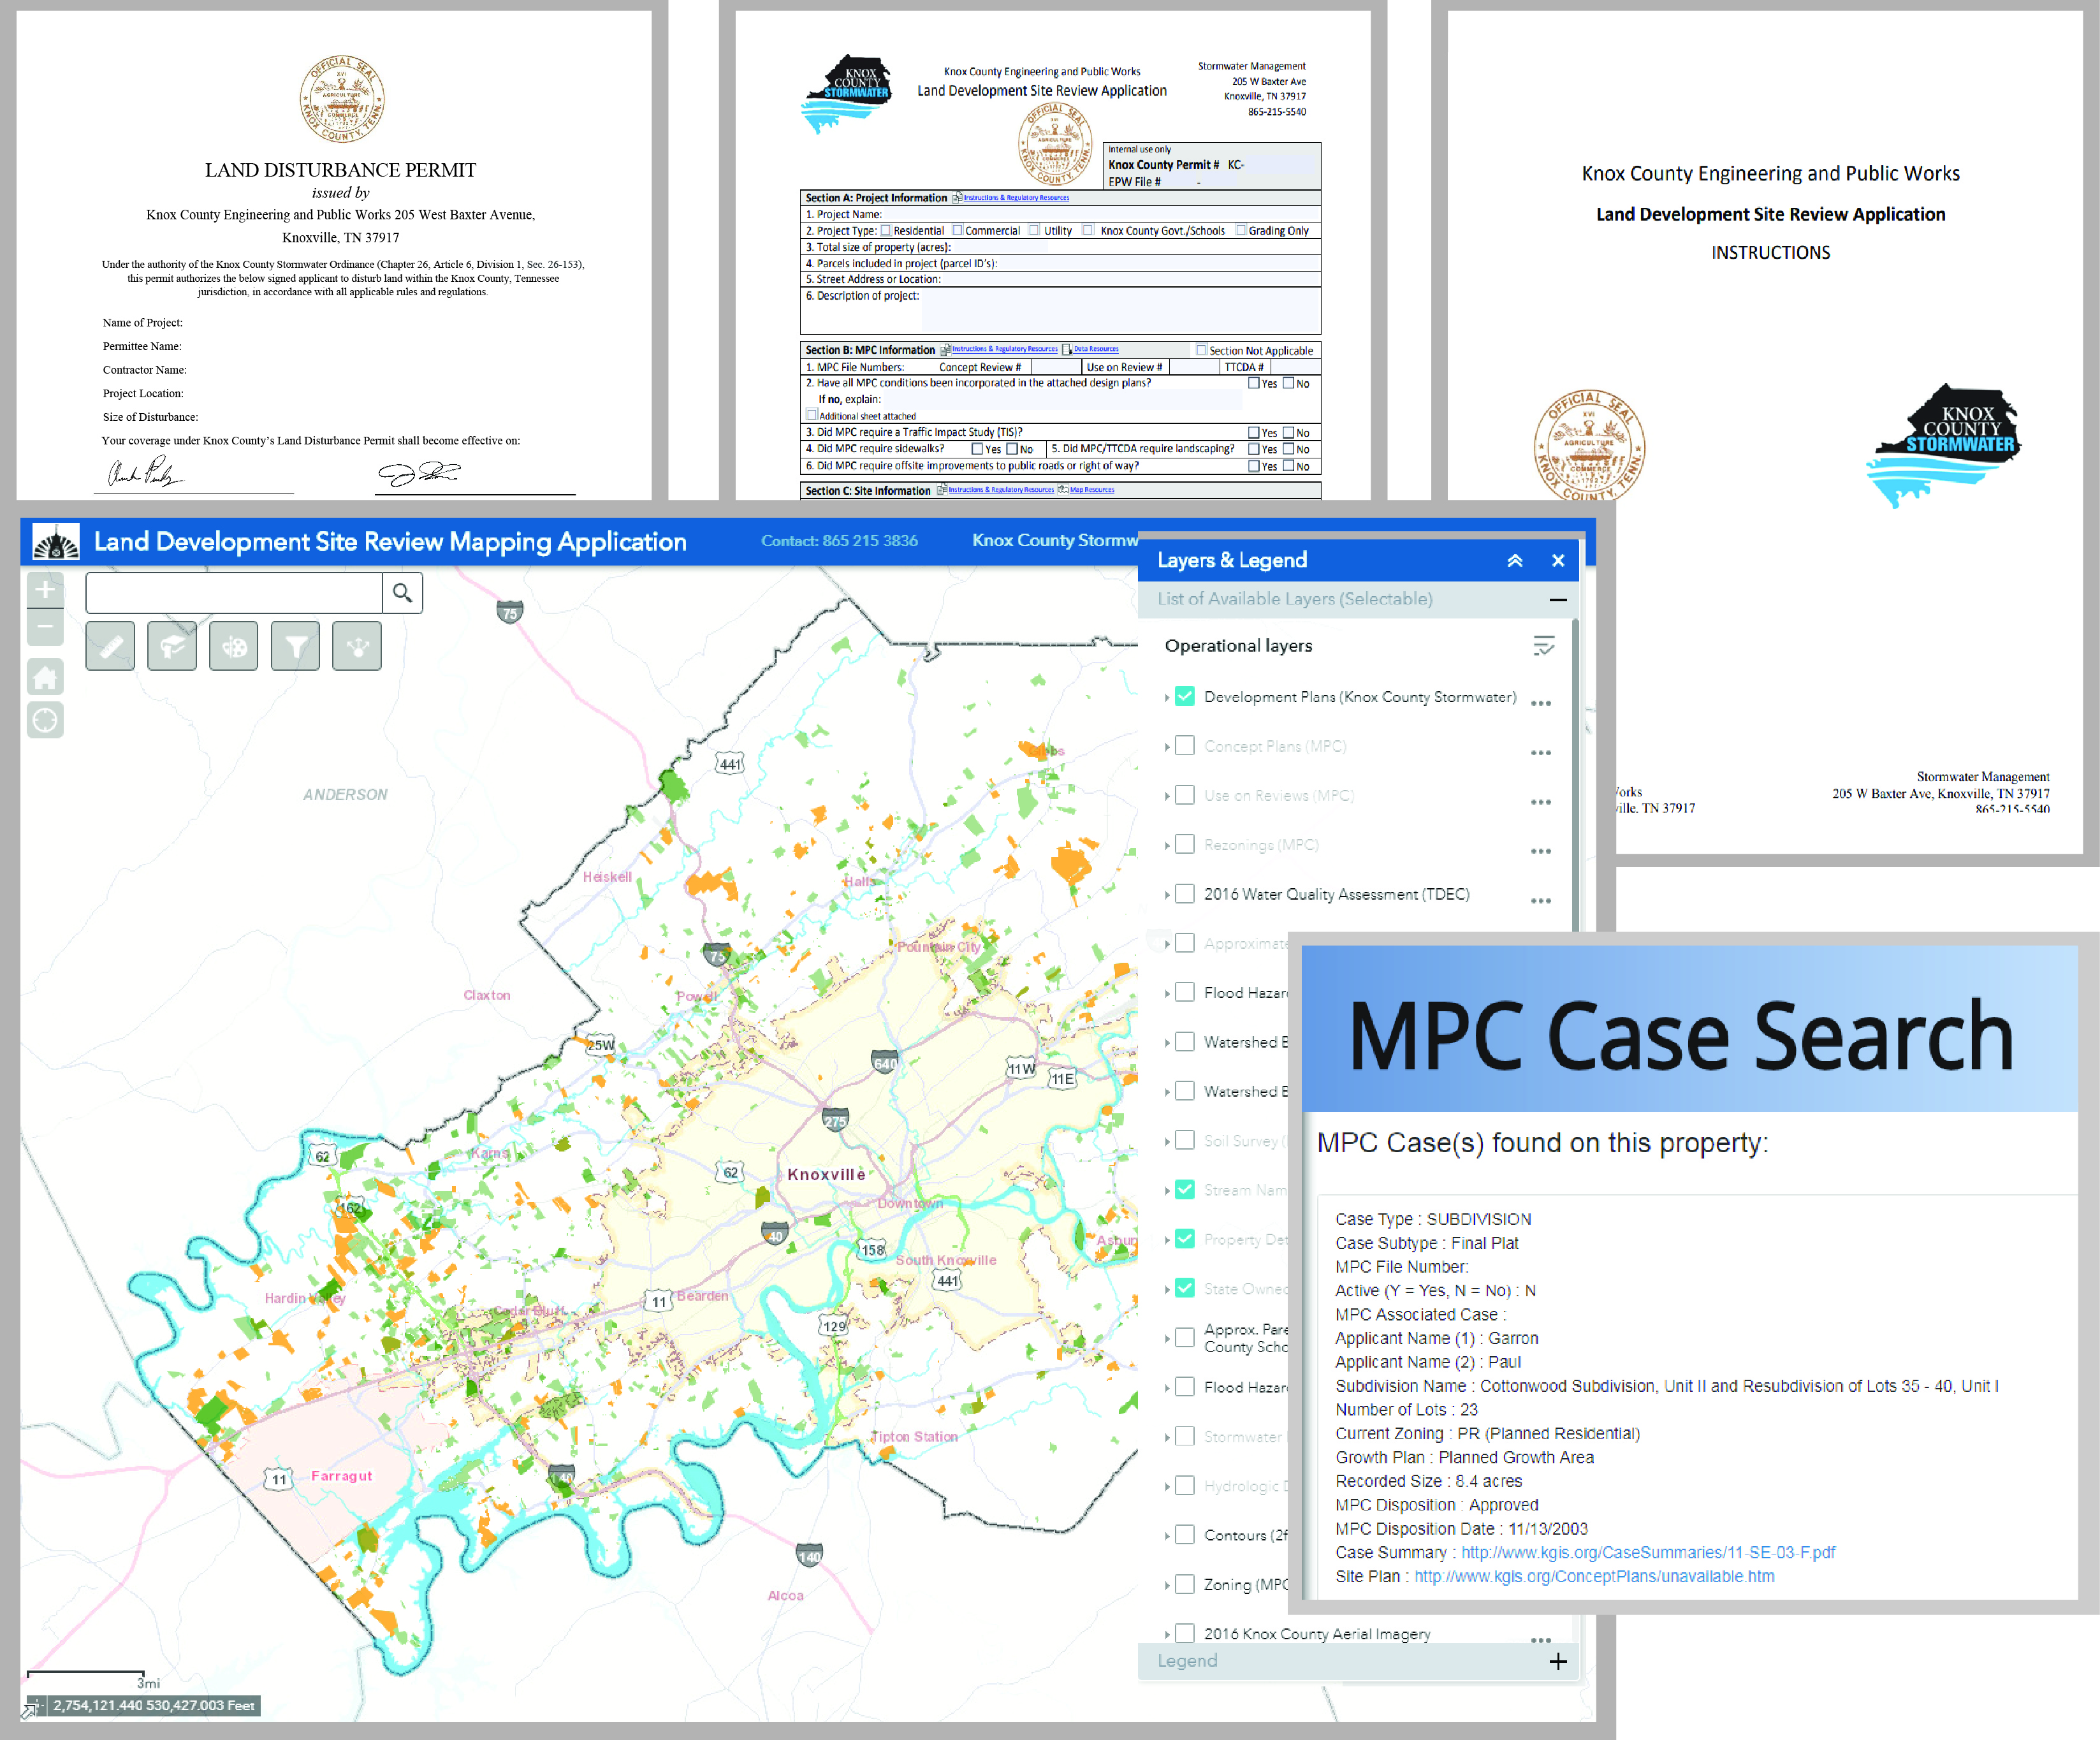2100x1740 pixels.
Task: Click Section C instructions icon
Action: point(942,490)
